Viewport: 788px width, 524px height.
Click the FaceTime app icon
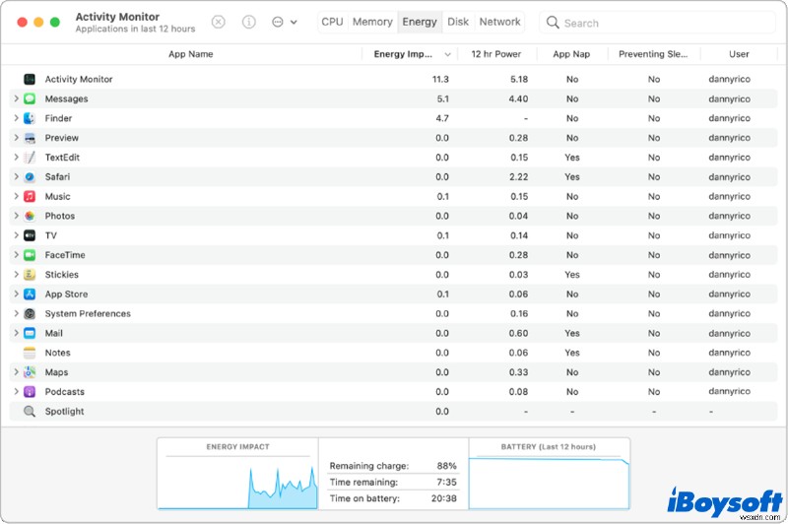click(x=30, y=255)
